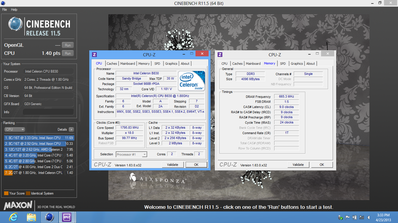Run the OpenGL benchmark
The image size is (398, 223).
(x=68, y=45)
